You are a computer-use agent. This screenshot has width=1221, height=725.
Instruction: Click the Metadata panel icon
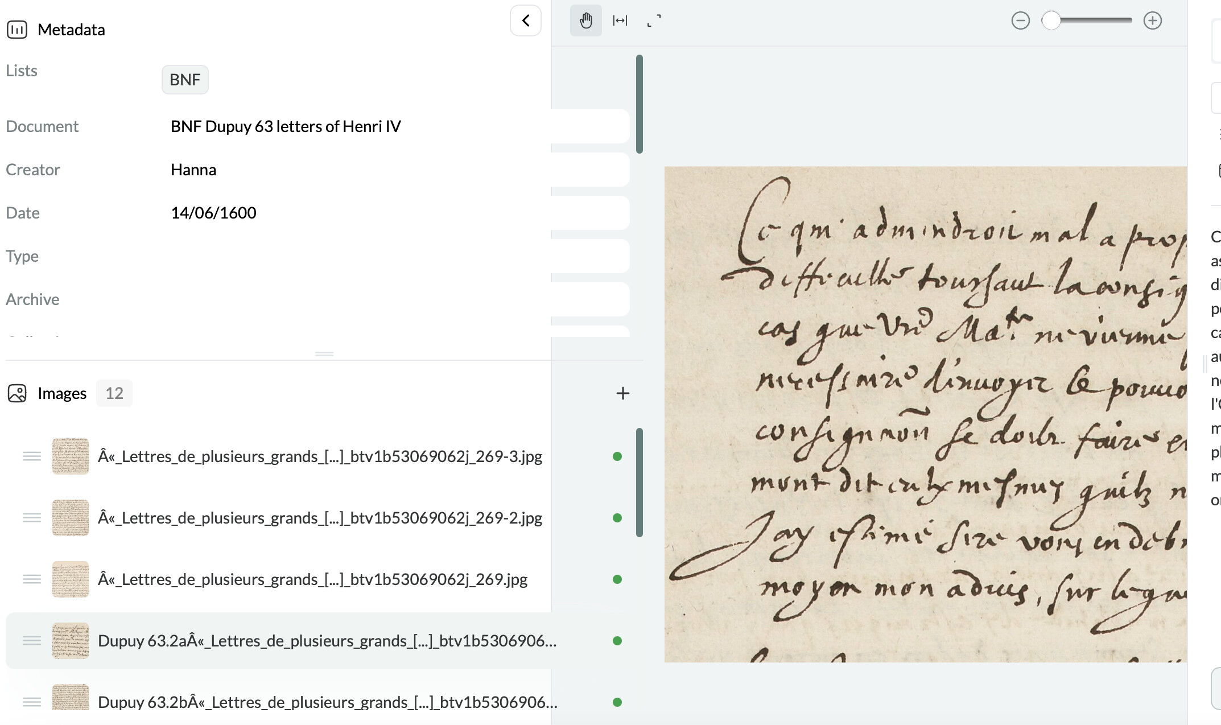click(x=17, y=30)
